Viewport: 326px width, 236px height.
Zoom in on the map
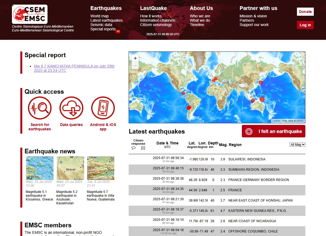(135, 58)
